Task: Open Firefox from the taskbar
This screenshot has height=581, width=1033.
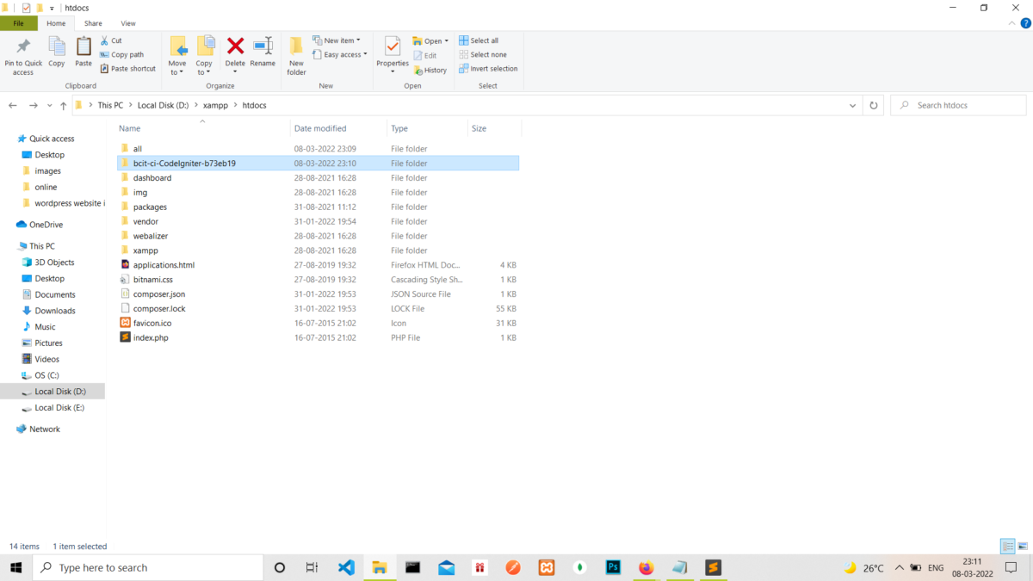Action: coord(646,567)
